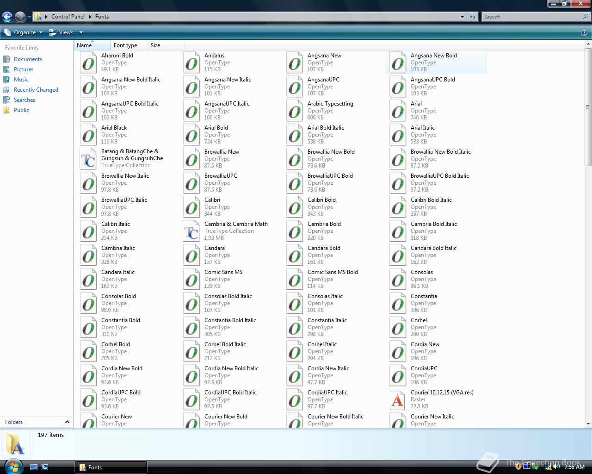This screenshot has width=592, height=474.
Task: Sort by the Size column header
Action: (x=166, y=45)
